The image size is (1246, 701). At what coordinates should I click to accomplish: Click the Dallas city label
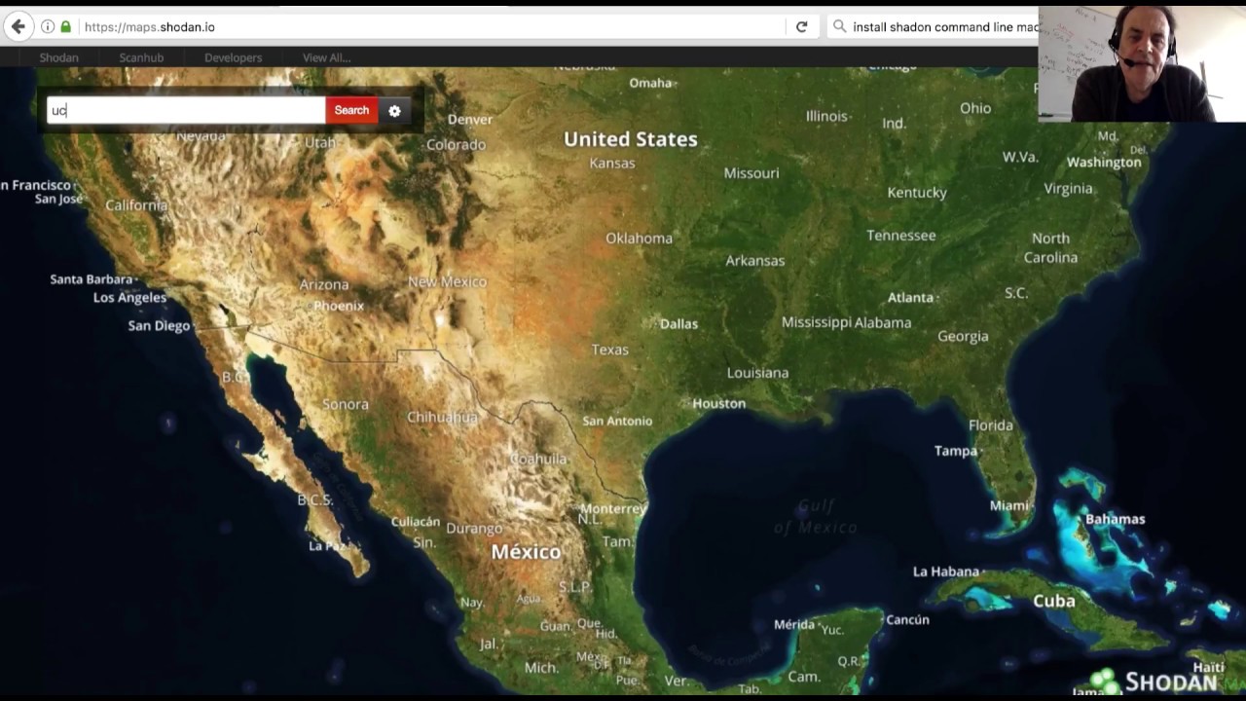tap(678, 324)
